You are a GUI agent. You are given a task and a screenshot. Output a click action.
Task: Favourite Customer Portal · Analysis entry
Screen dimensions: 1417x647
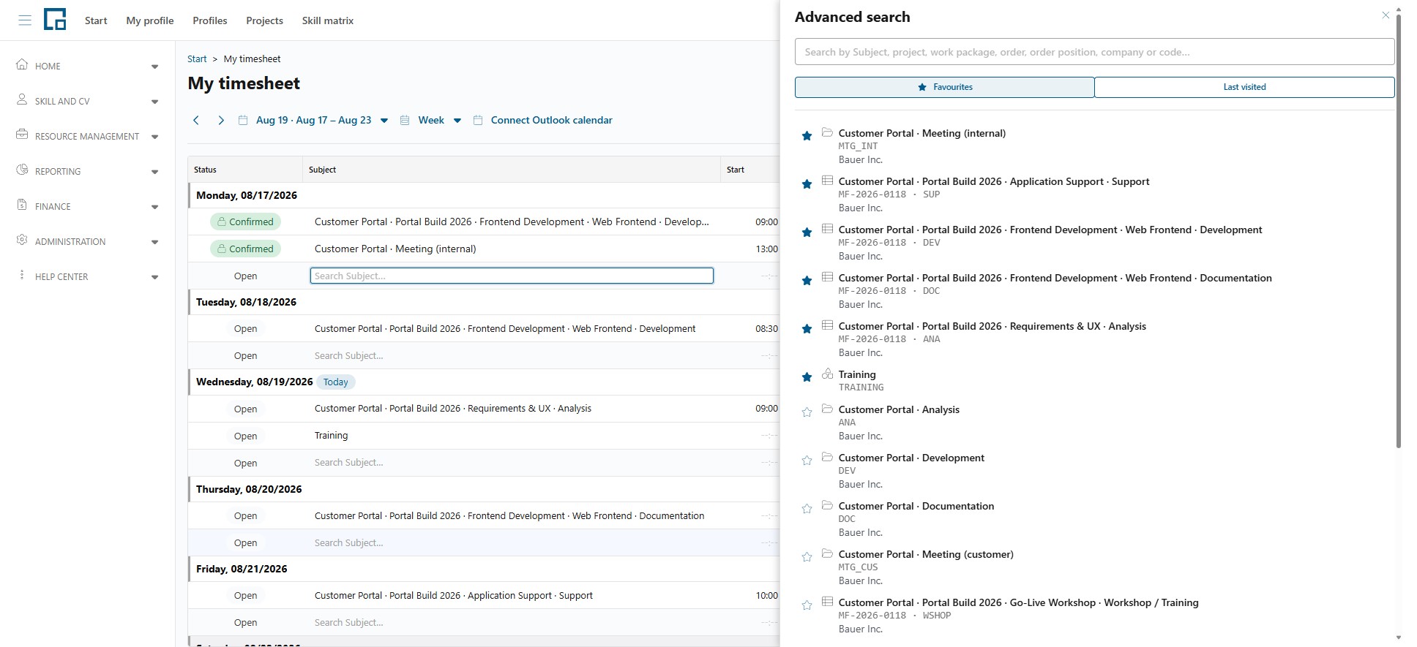807,412
